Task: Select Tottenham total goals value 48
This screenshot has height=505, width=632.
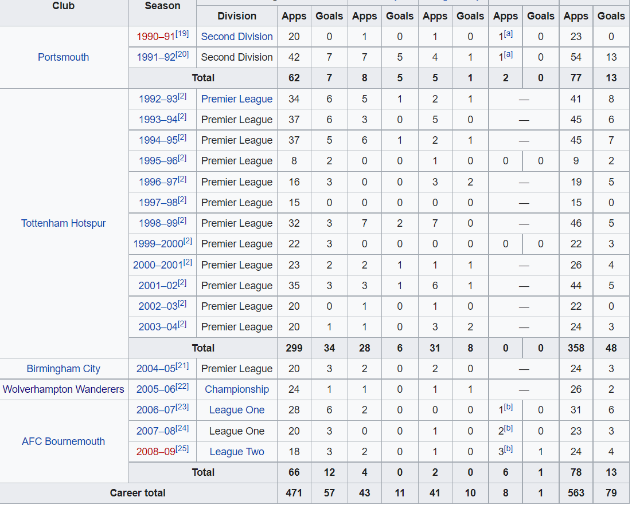Action: (x=611, y=348)
